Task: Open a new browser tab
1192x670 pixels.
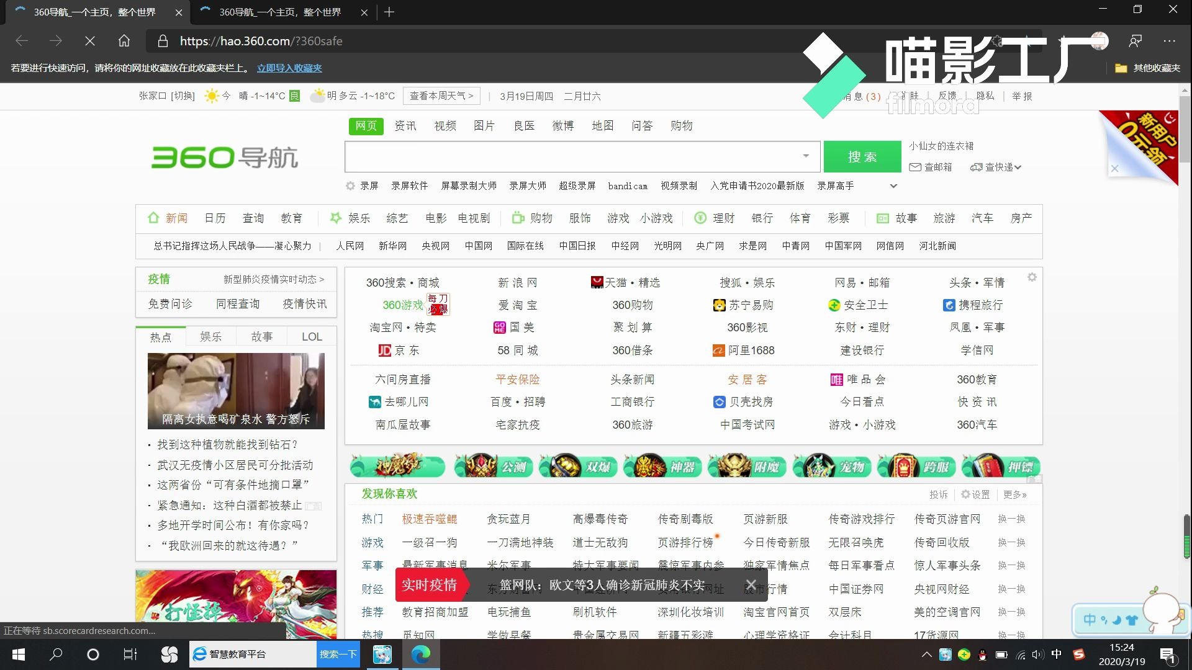Action: [389, 12]
